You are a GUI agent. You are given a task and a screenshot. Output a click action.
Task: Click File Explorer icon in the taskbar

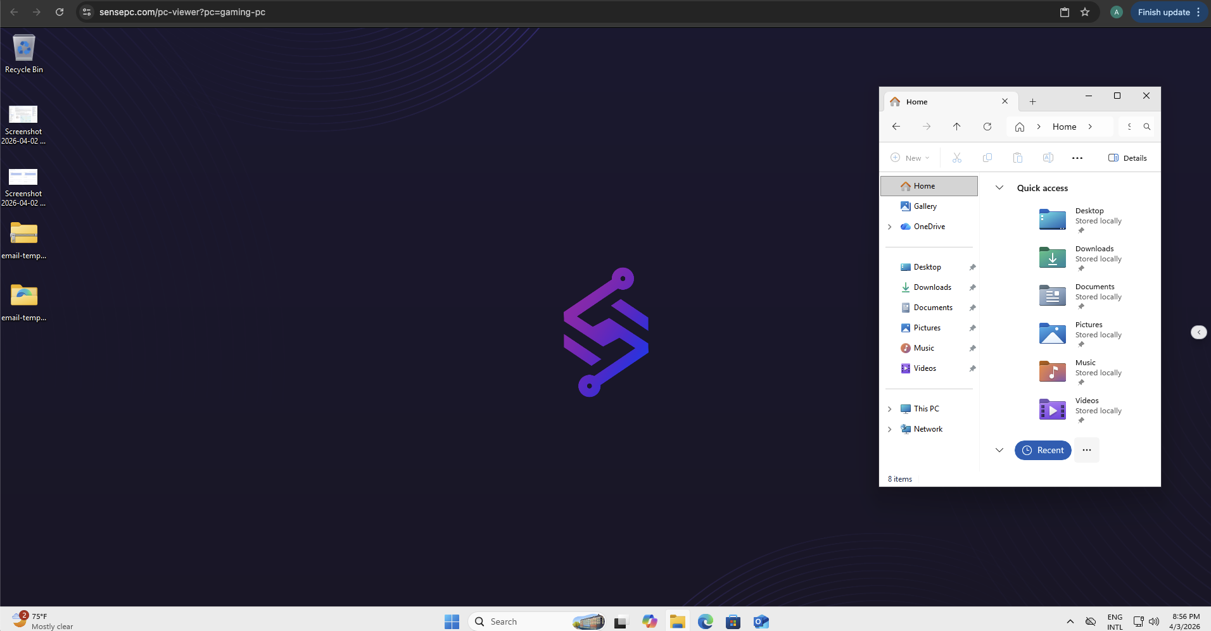677,622
